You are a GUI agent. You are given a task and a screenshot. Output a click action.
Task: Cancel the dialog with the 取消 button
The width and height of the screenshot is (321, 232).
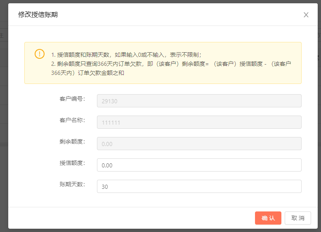click(297, 218)
